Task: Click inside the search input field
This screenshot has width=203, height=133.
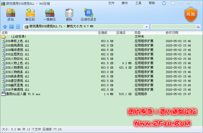Action: [x=174, y=27]
